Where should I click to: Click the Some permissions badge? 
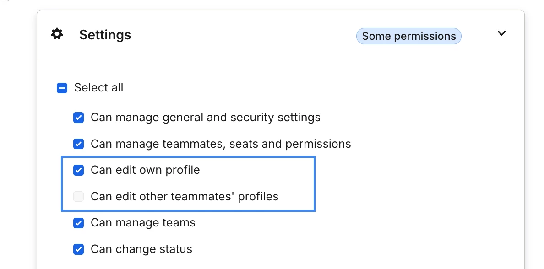[409, 36]
